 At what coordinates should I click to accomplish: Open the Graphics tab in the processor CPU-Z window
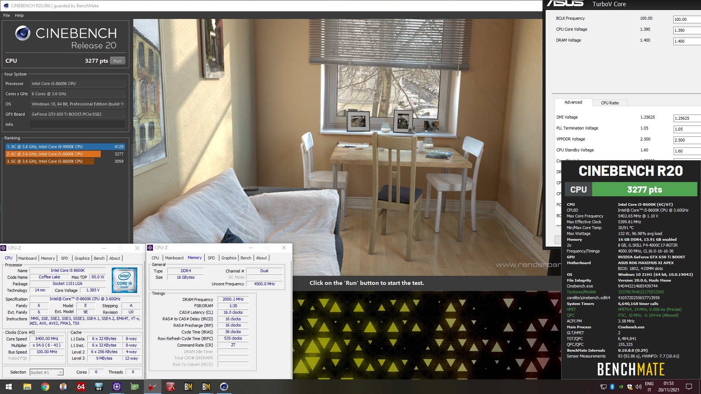pyautogui.click(x=82, y=258)
